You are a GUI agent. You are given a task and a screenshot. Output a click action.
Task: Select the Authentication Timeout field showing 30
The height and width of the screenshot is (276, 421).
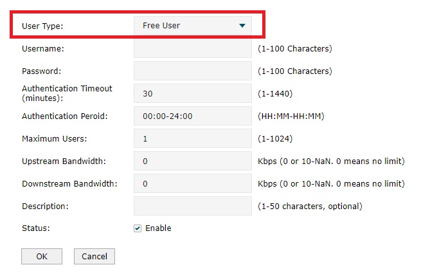tap(192, 93)
